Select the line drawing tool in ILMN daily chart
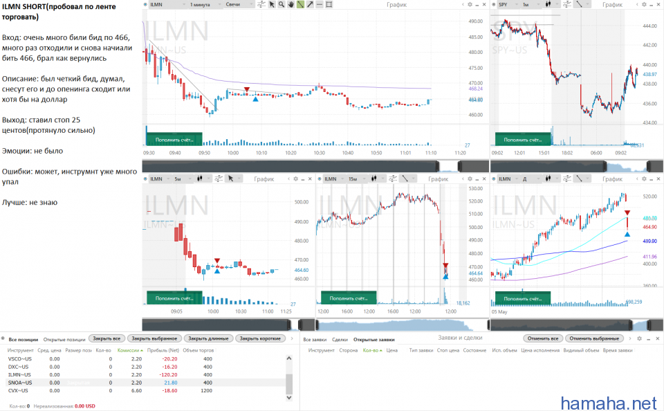 (579, 179)
